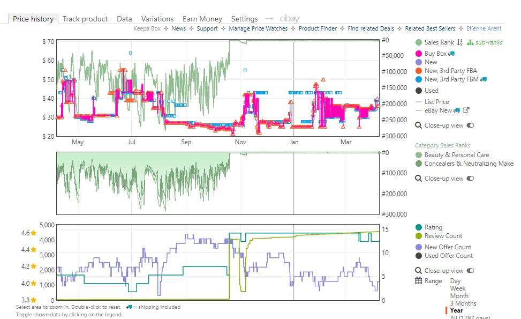The image size is (521, 319).
Task: Click magnifier icon beside price chart Close-up view
Action: [x=418, y=125]
